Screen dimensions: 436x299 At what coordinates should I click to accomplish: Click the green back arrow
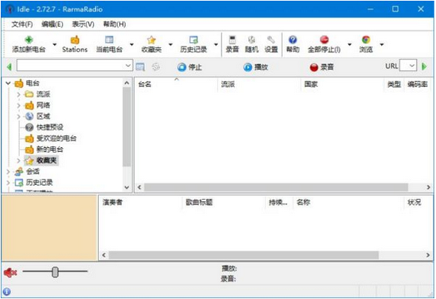click(x=10, y=66)
